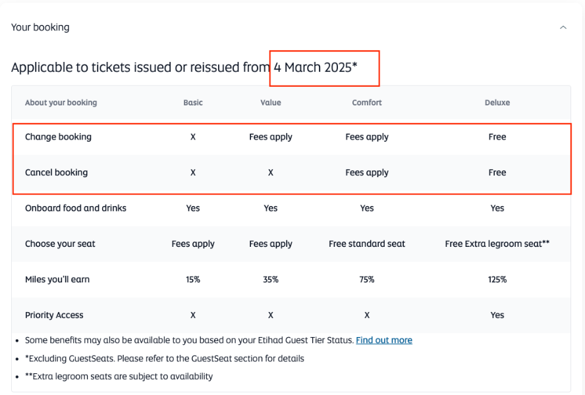Select the Value column header

[x=271, y=103]
